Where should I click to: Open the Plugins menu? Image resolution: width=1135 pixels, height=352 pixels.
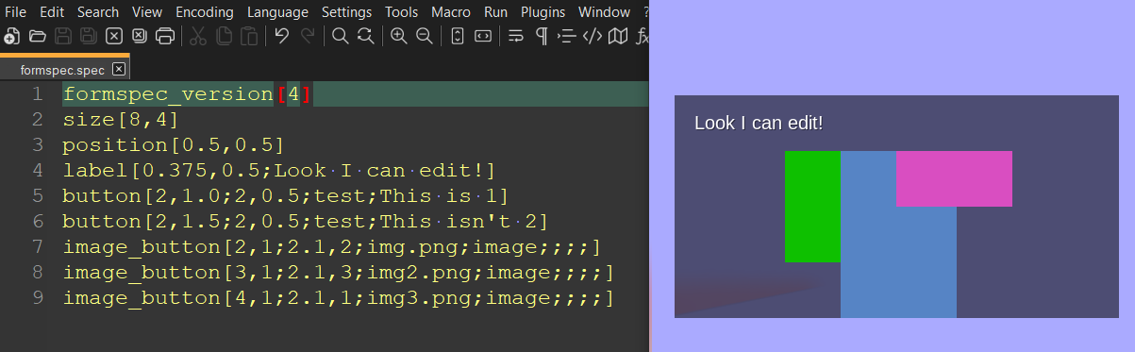(x=542, y=12)
